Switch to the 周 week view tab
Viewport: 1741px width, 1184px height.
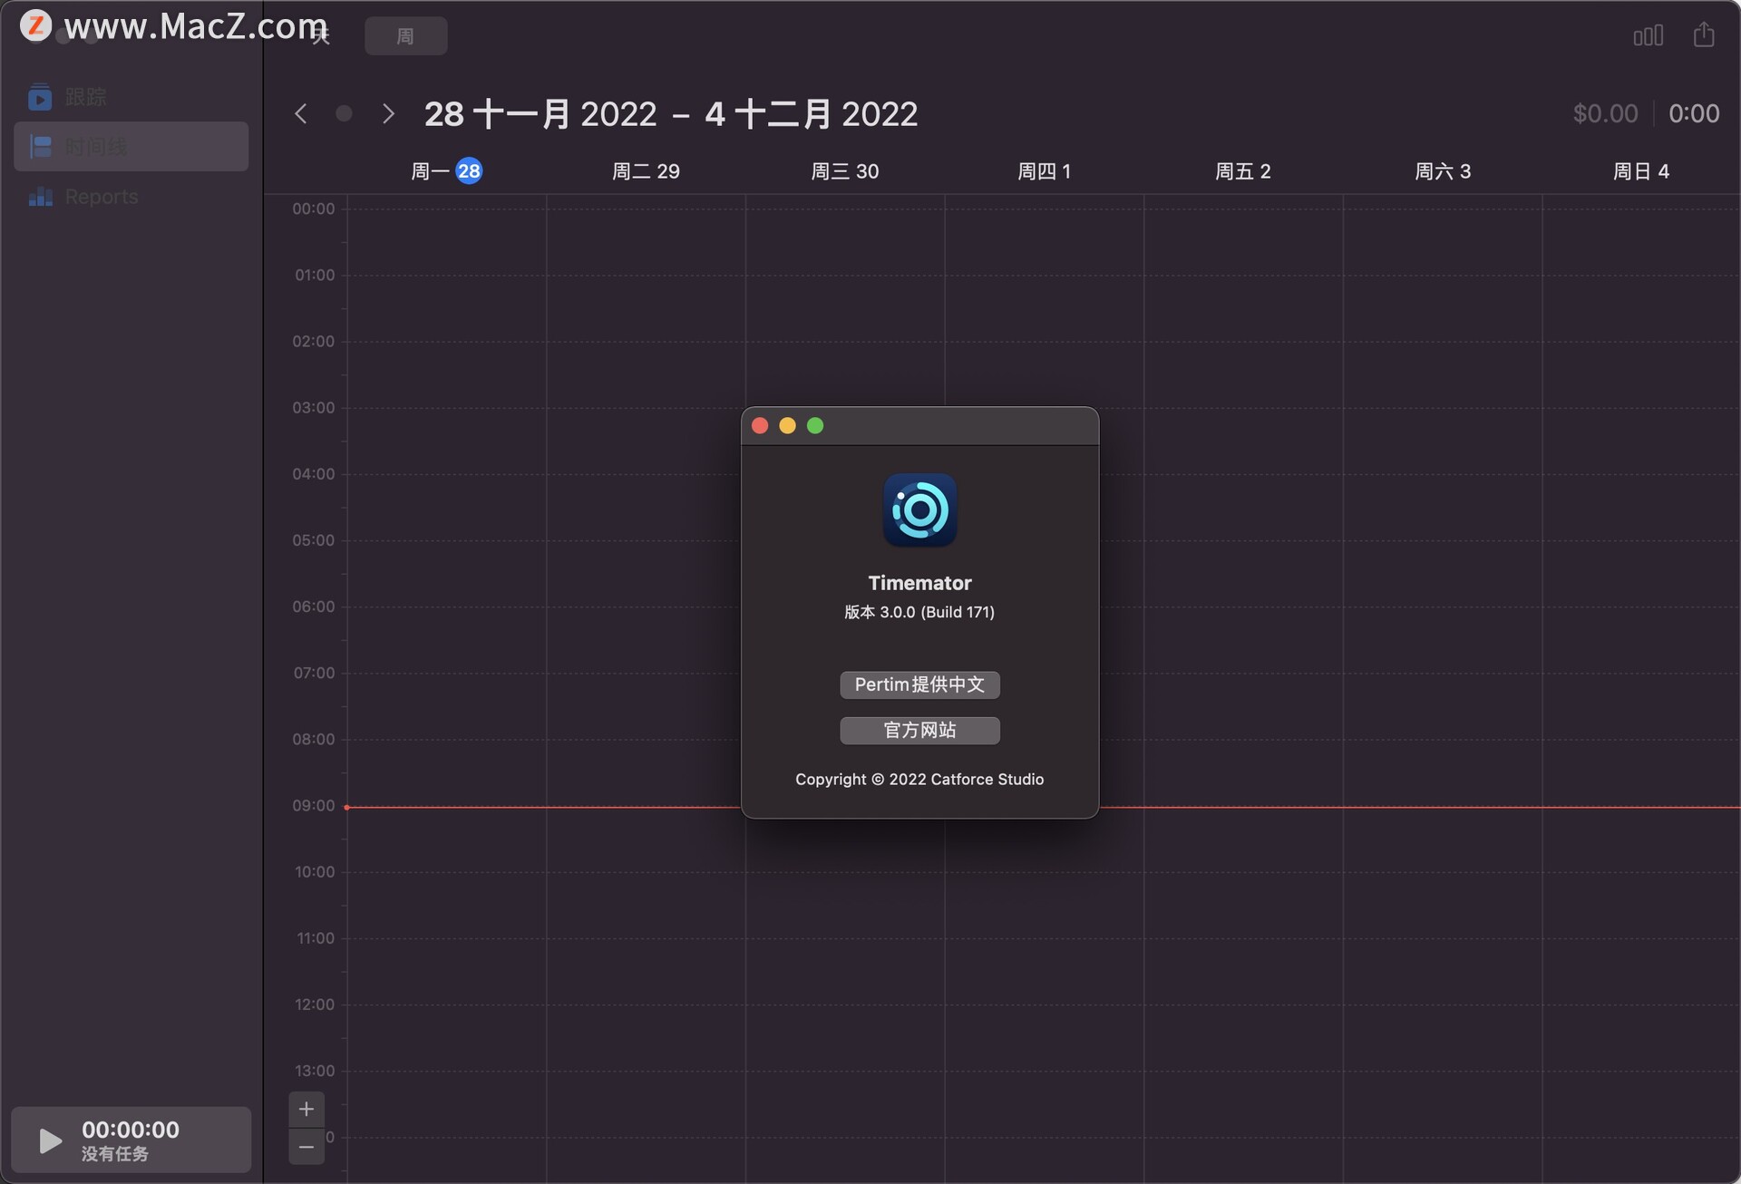coord(405,36)
